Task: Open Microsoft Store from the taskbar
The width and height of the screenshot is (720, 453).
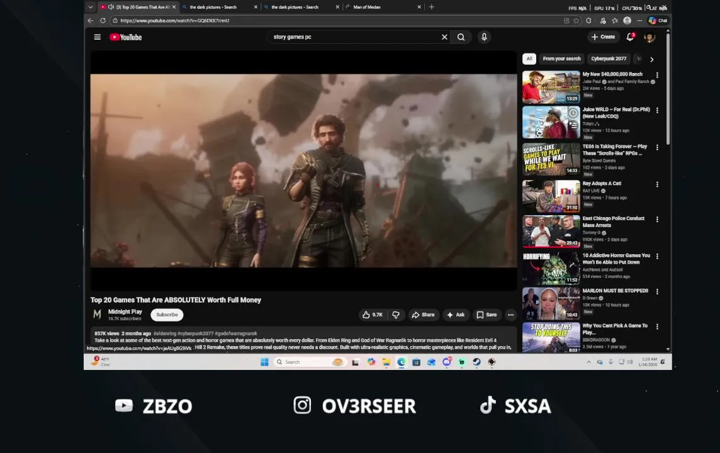Action: [x=416, y=362]
